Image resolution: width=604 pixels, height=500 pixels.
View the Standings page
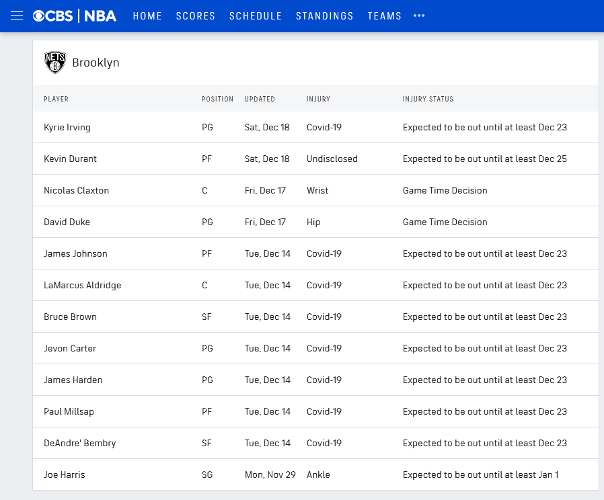click(324, 16)
